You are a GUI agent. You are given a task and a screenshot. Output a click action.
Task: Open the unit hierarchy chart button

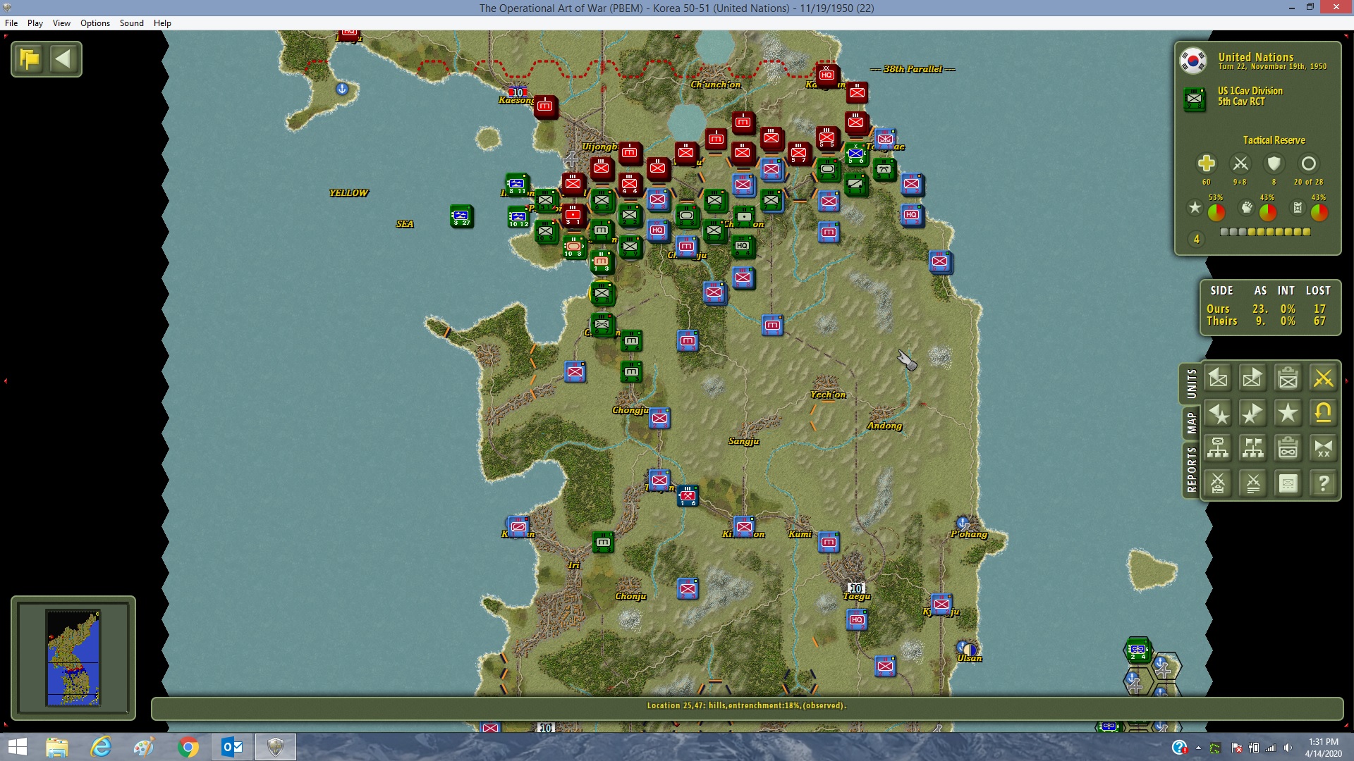[1218, 448]
